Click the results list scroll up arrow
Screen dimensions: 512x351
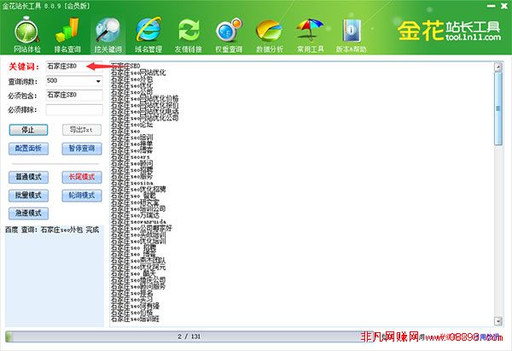(x=498, y=67)
